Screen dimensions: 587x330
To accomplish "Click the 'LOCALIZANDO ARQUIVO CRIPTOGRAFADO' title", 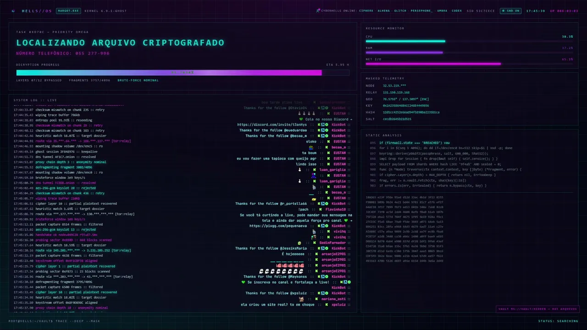I will (120, 43).
